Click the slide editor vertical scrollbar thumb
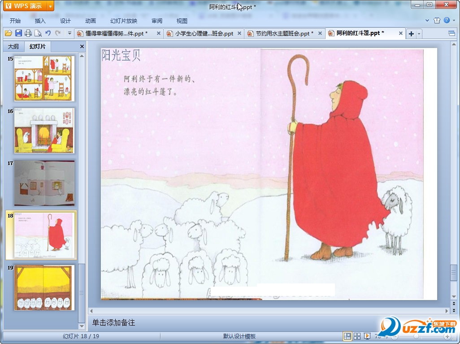Viewport: 460px width, 344px height. 454,273
